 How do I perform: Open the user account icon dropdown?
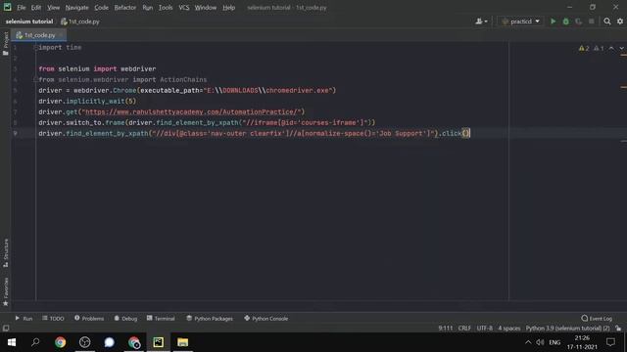481,22
